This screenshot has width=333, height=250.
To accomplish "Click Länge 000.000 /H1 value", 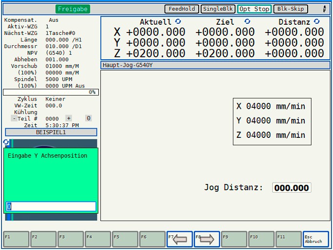I will pos(63,40).
